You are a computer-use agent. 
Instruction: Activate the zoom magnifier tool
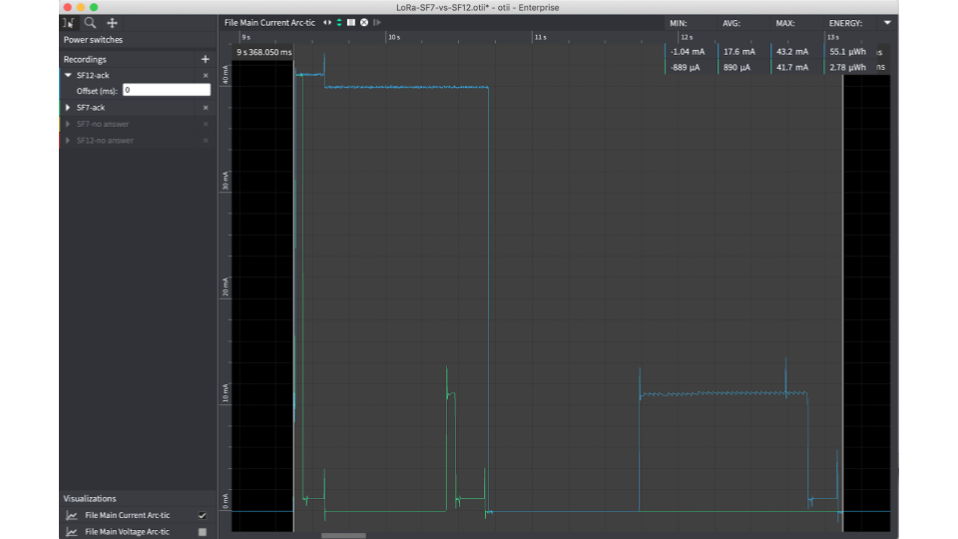coord(90,23)
